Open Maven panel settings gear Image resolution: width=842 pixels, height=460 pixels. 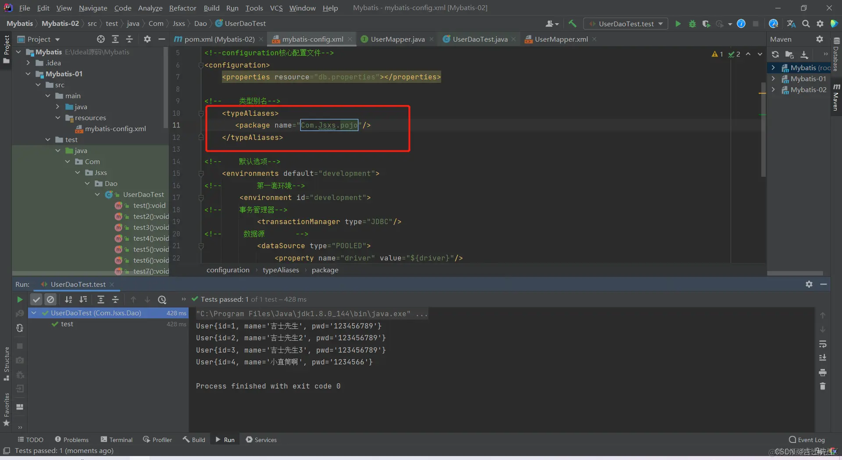[820, 39]
